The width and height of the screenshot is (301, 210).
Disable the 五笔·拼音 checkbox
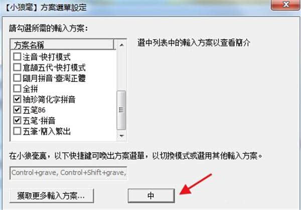(17, 120)
